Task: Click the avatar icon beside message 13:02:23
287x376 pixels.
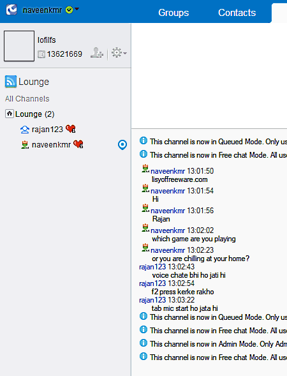Action: 145,248
